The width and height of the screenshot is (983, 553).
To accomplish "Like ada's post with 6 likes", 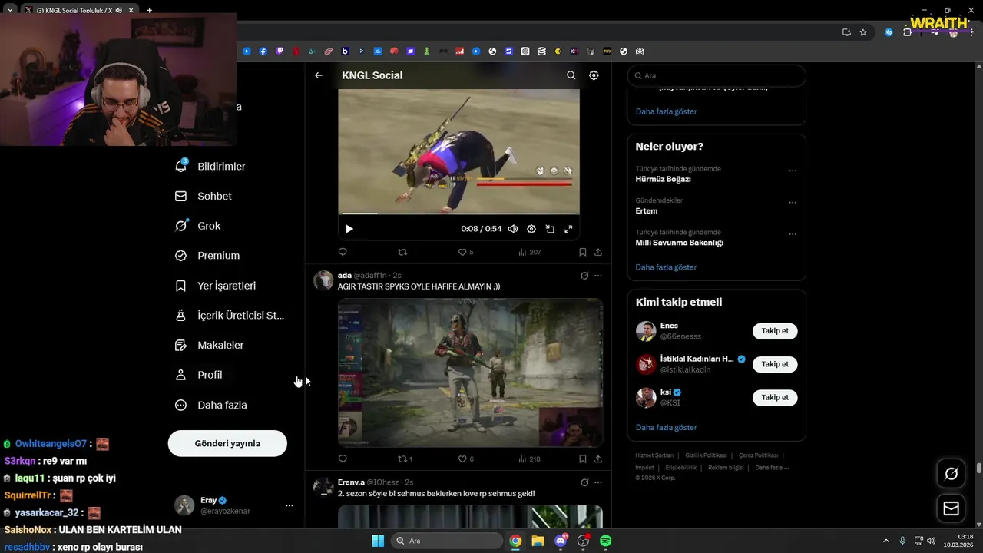I will (x=465, y=459).
